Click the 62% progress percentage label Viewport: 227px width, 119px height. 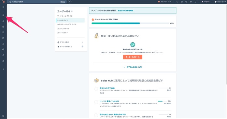(172, 24)
